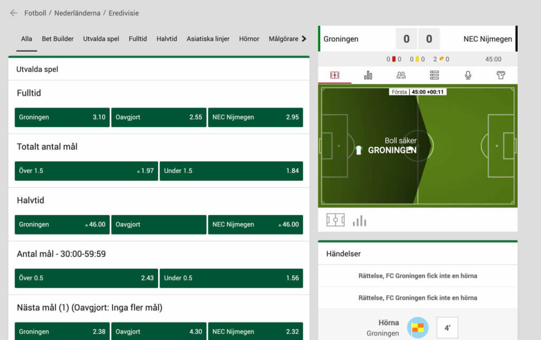Open the head-to-head players icon
Viewport: 541px width, 340px height.
(x=401, y=75)
